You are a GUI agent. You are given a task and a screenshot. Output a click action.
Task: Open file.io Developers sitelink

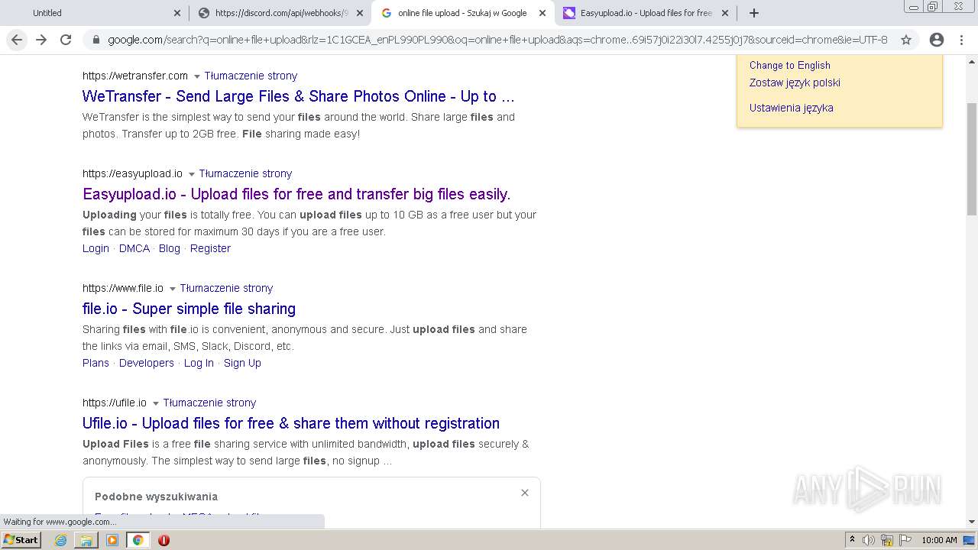(x=147, y=363)
